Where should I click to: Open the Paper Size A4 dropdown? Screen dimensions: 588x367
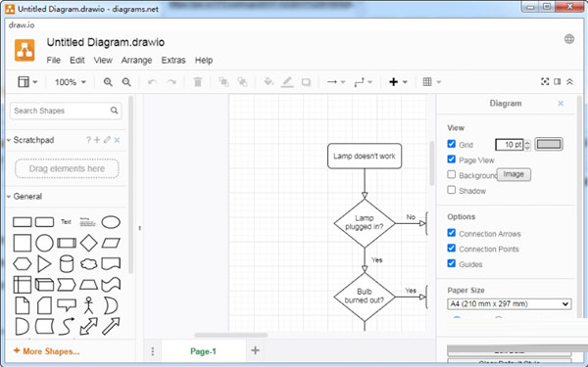(510, 303)
